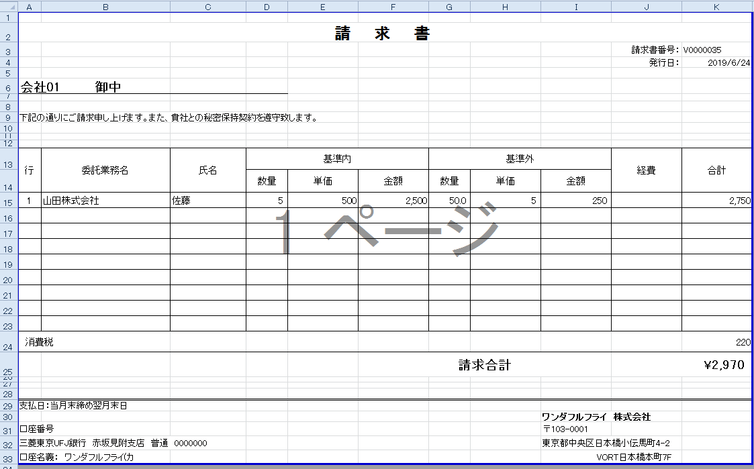754x469 pixels.
Task: Click the 発行日 label
Action: (664, 62)
